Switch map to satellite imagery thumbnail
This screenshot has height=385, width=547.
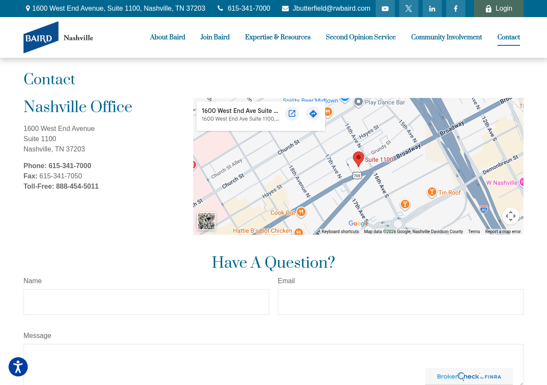click(206, 221)
